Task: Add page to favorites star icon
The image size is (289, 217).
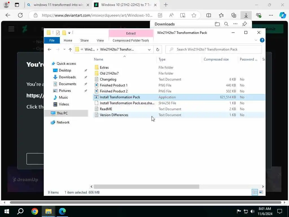Action: click(x=194, y=15)
